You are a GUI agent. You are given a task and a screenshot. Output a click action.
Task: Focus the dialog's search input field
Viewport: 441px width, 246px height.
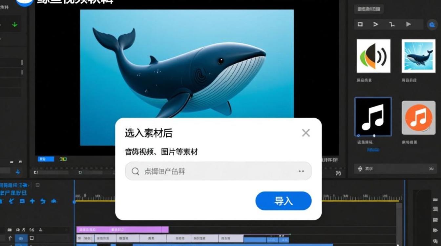pyautogui.click(x=218, y=171)
